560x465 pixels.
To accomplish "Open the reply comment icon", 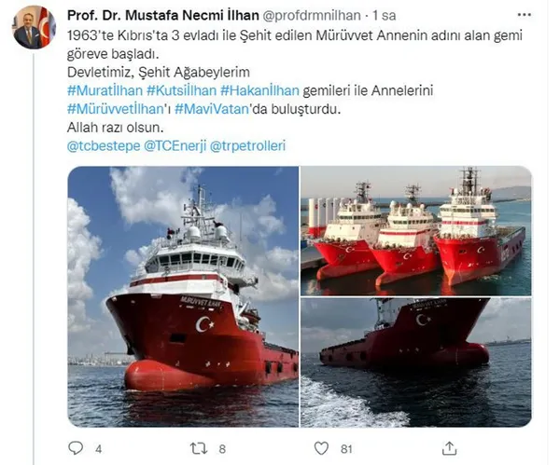I will 76,448.
